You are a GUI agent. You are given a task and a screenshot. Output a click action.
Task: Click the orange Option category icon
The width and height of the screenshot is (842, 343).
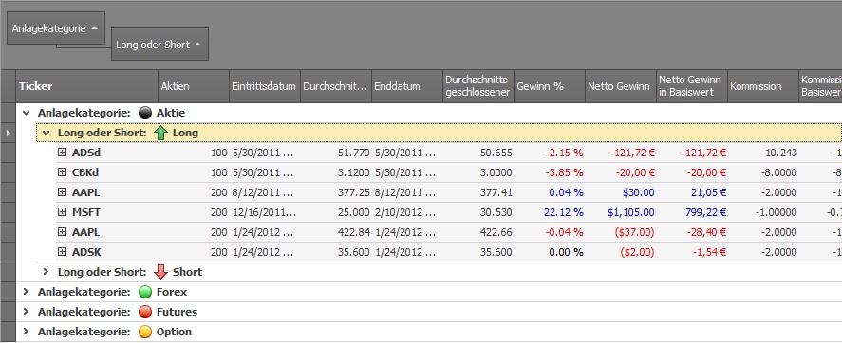point(145,332)
